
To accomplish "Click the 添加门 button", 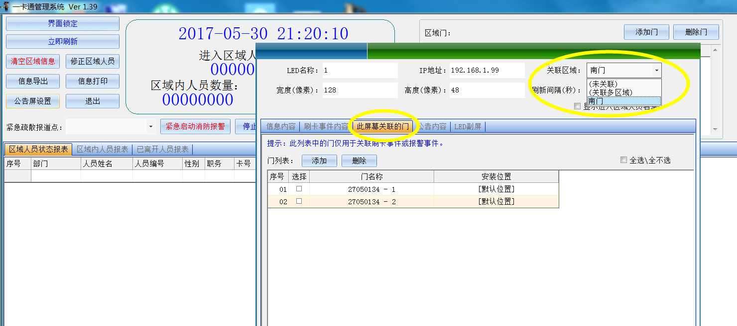I will point(646,32).
